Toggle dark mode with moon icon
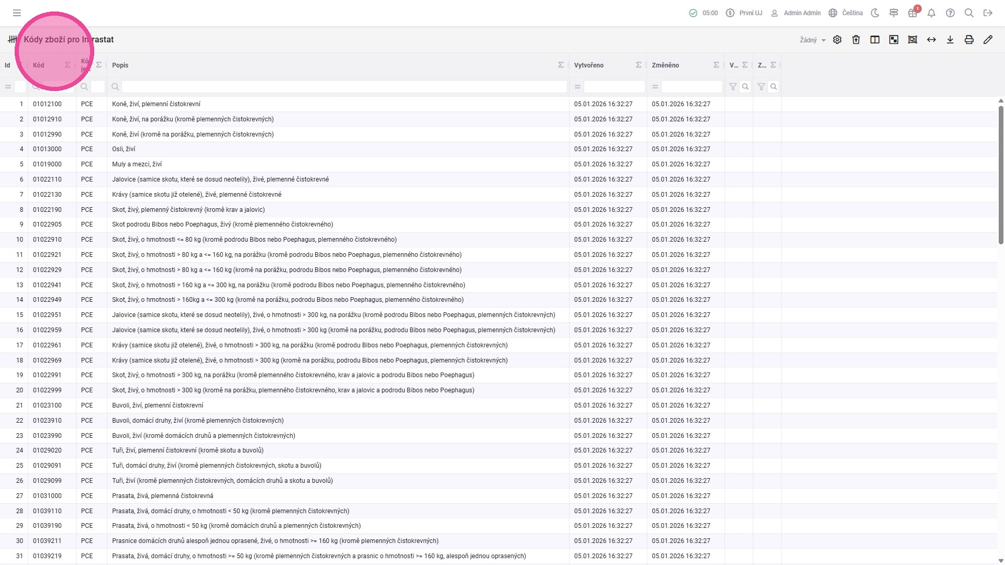Image resolution: width=1005 pixels, height=565 pixels. pyautogui.click(x=875, y=13)
